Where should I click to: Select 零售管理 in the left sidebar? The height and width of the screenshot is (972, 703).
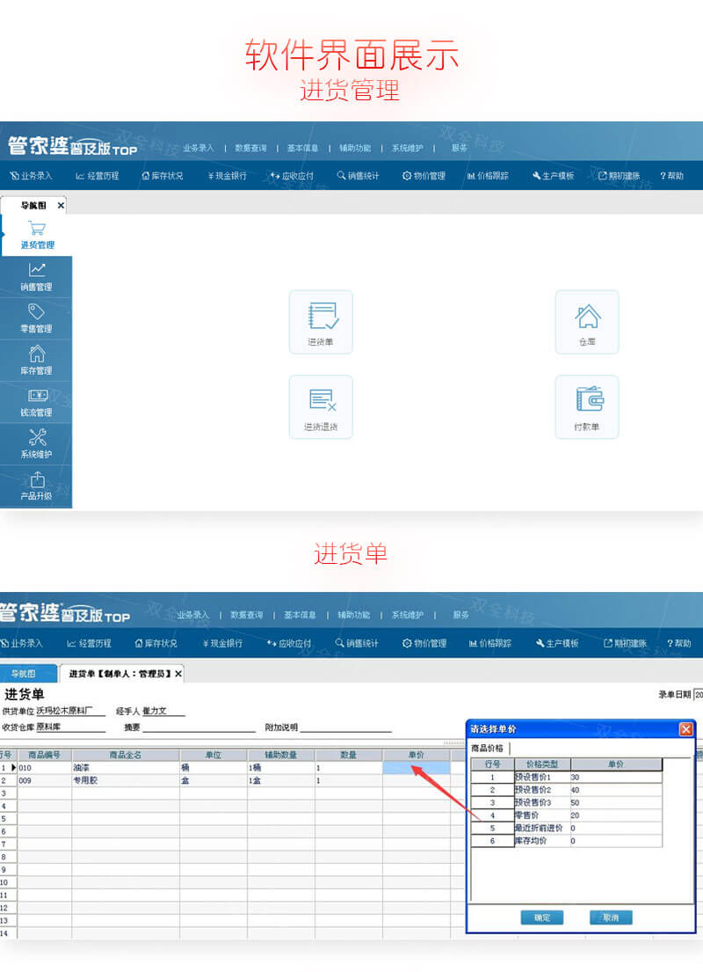tap(36, 318)
